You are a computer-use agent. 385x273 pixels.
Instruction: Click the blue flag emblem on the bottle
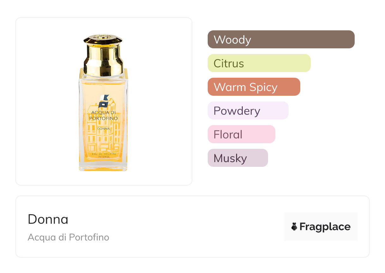click(x=103, y=102)
